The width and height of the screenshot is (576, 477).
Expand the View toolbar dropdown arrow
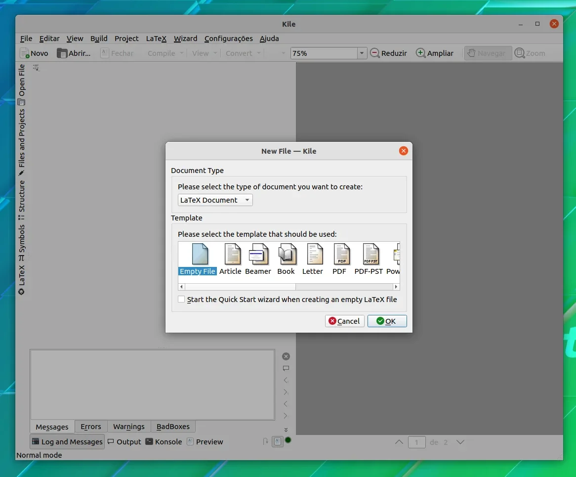point(215,53)
